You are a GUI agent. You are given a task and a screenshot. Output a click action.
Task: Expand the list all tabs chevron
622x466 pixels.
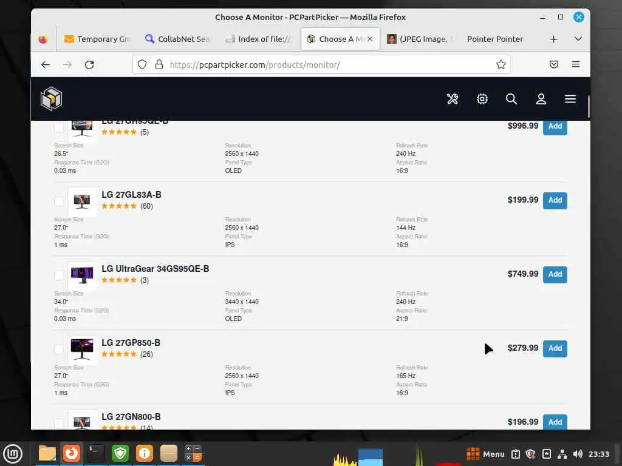(578, 39)
